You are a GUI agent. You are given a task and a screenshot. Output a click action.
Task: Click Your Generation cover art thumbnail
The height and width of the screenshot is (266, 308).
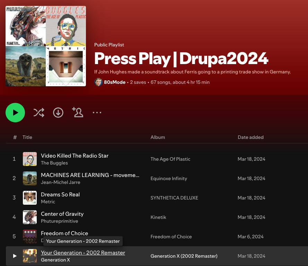(x=30, y=256)
